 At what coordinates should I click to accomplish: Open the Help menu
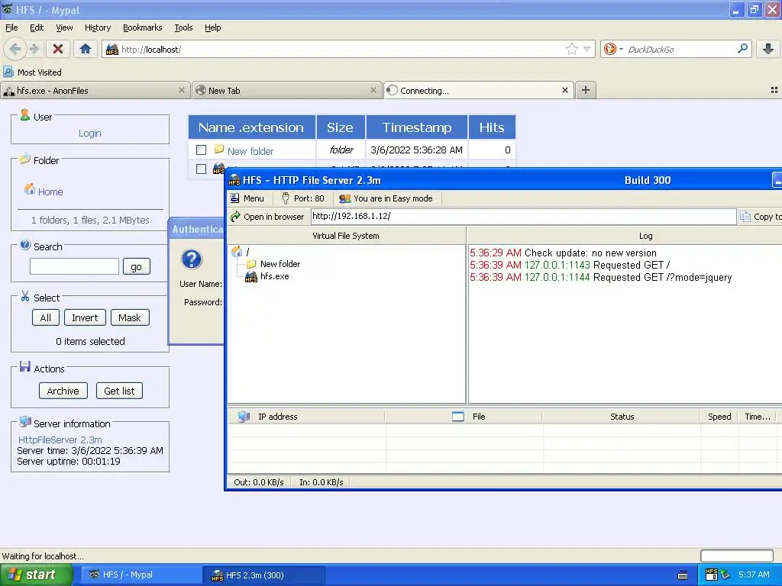(x=212, y=27)
